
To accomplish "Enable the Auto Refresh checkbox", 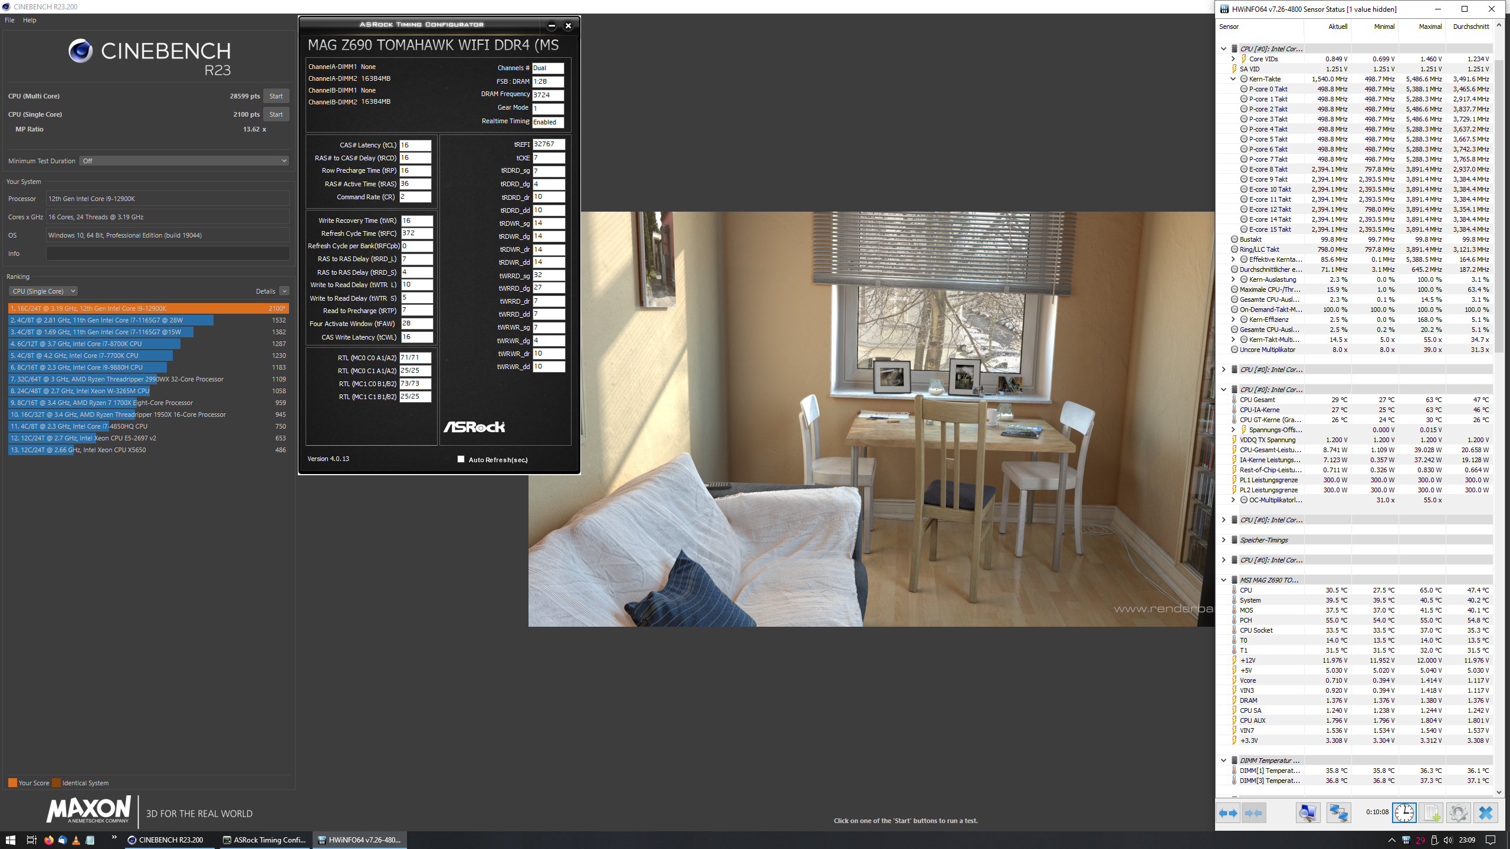I will click(461, 459).
